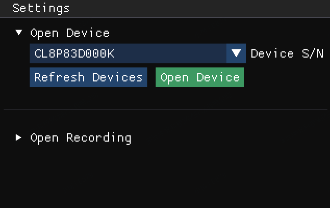Click the Refresh Devices button

click(x=88, y=77)
